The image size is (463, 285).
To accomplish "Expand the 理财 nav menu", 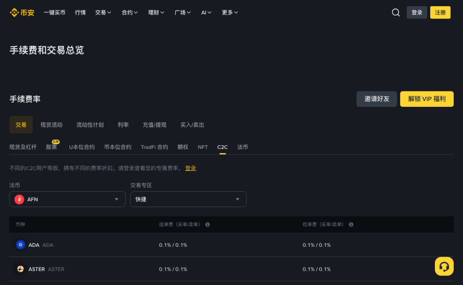I will 156,12.
